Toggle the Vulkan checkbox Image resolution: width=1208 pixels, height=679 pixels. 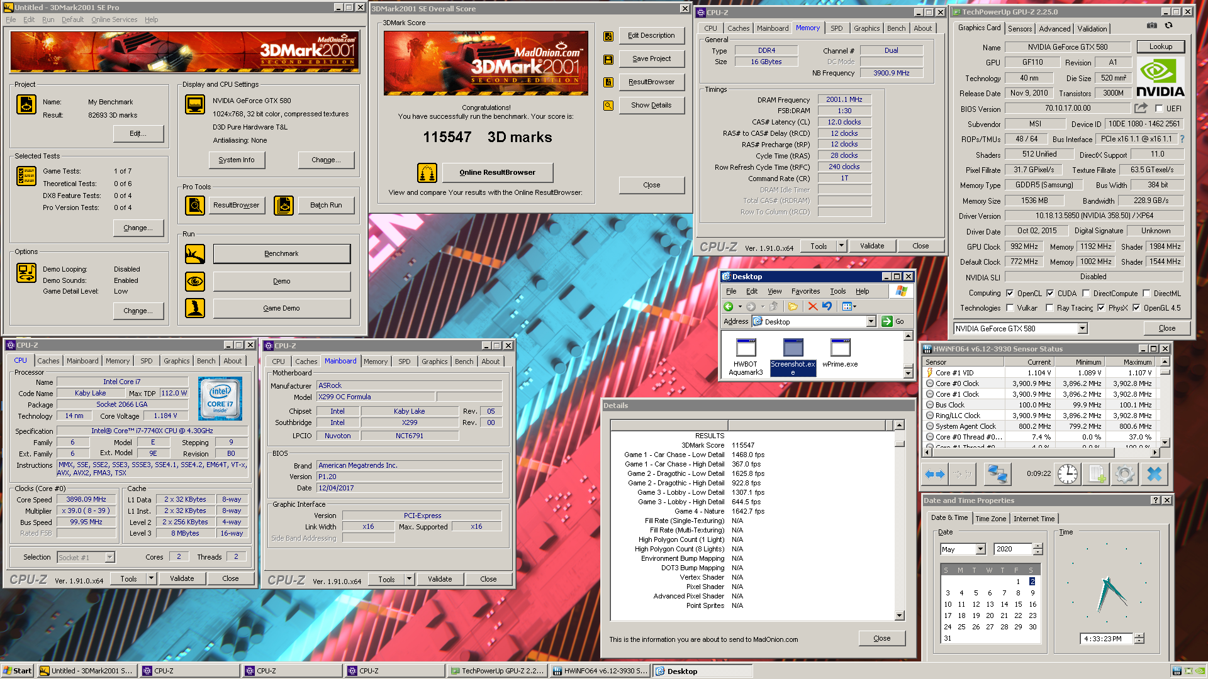1010,308
